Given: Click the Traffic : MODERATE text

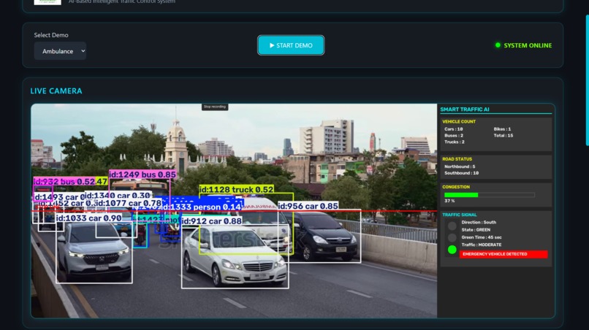Looking at the screenshot, I should (481, 245).
